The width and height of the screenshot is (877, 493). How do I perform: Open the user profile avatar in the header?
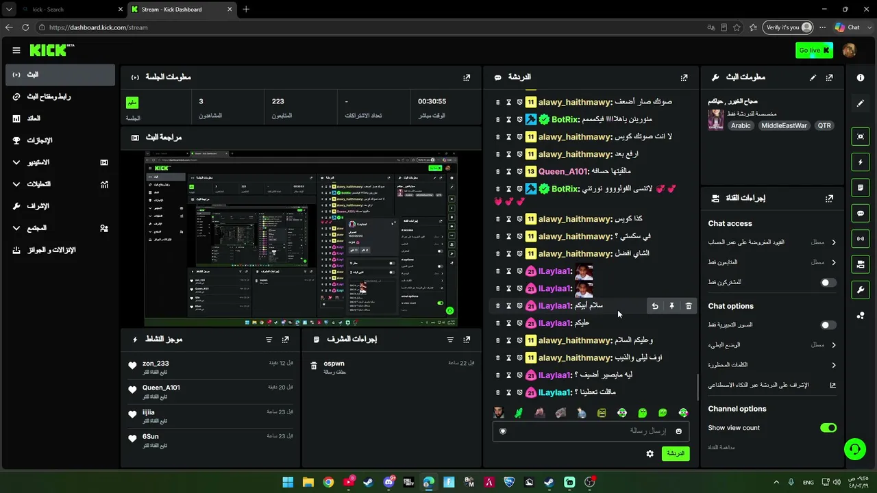850,50
